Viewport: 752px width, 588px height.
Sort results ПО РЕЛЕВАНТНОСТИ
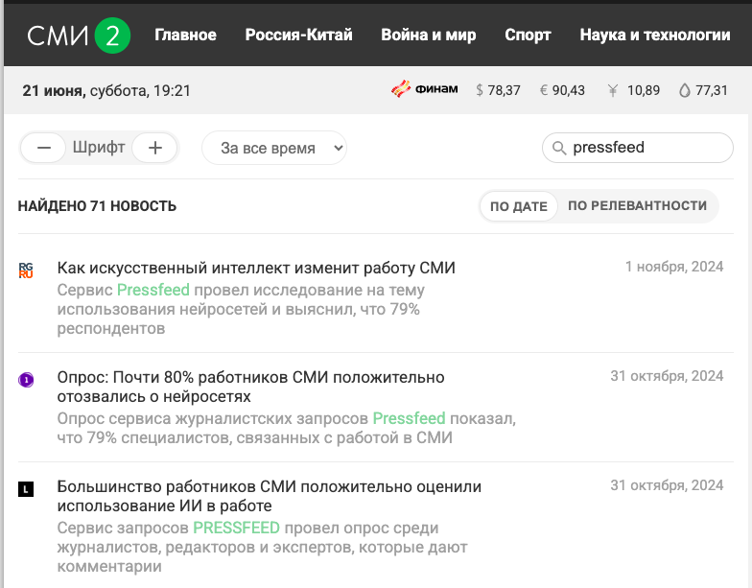click(637, 205)
